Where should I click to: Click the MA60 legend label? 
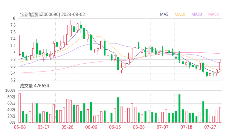(x=213, y=14)
